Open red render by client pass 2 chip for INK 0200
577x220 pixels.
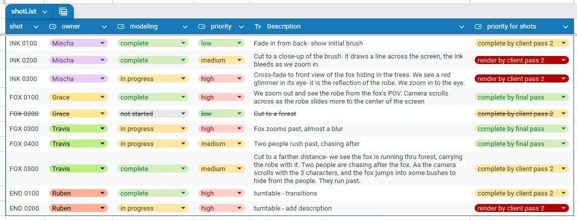522,60
